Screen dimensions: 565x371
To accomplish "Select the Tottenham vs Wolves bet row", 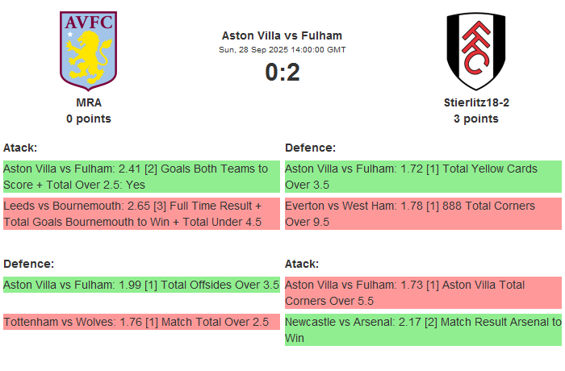I will point(140,322).
